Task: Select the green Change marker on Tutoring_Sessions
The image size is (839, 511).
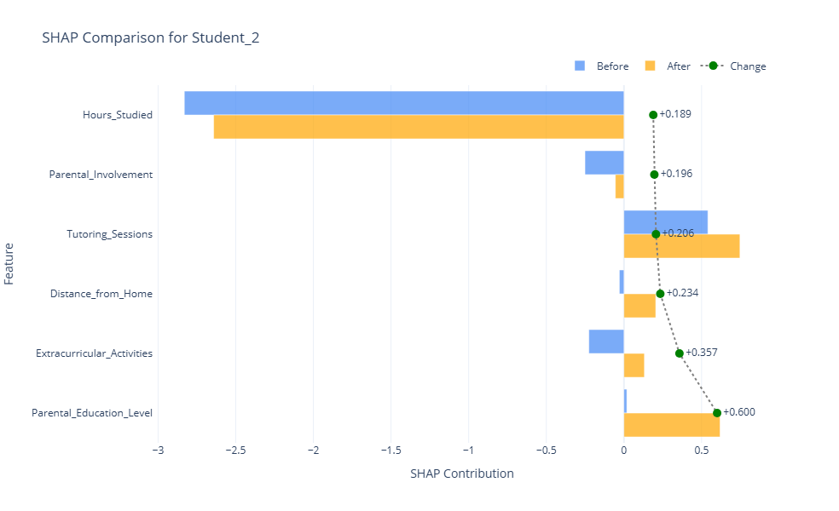Action: click(656, 233)
